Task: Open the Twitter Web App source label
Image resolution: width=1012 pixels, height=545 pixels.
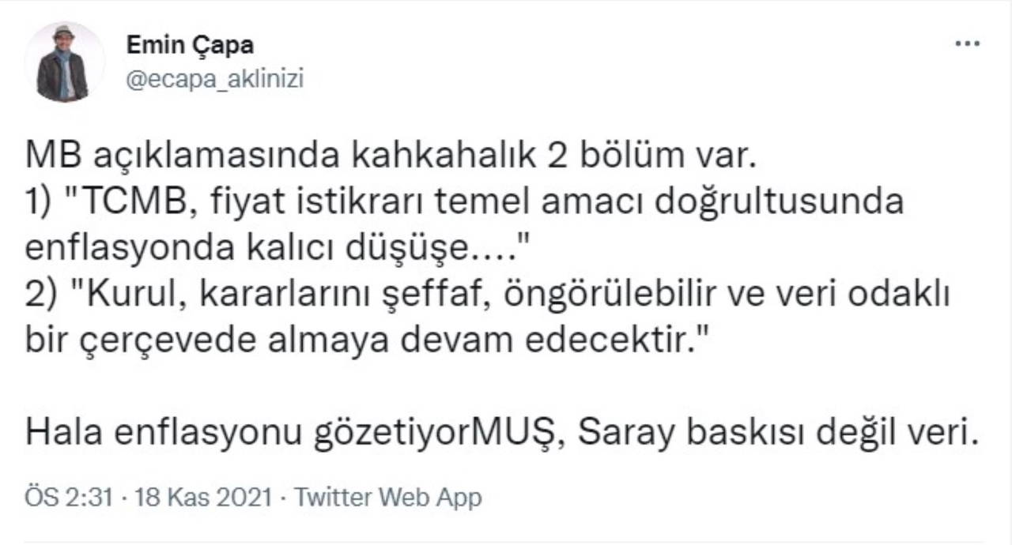Action: 387,498
